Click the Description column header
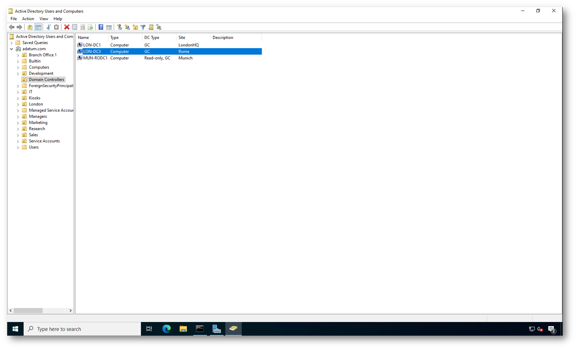This screenshot has width=577, height=350. click(236, 38)
